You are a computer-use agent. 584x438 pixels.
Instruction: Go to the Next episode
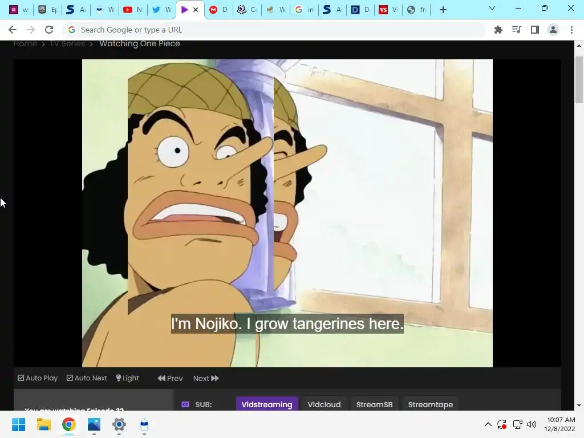point(206,379)
